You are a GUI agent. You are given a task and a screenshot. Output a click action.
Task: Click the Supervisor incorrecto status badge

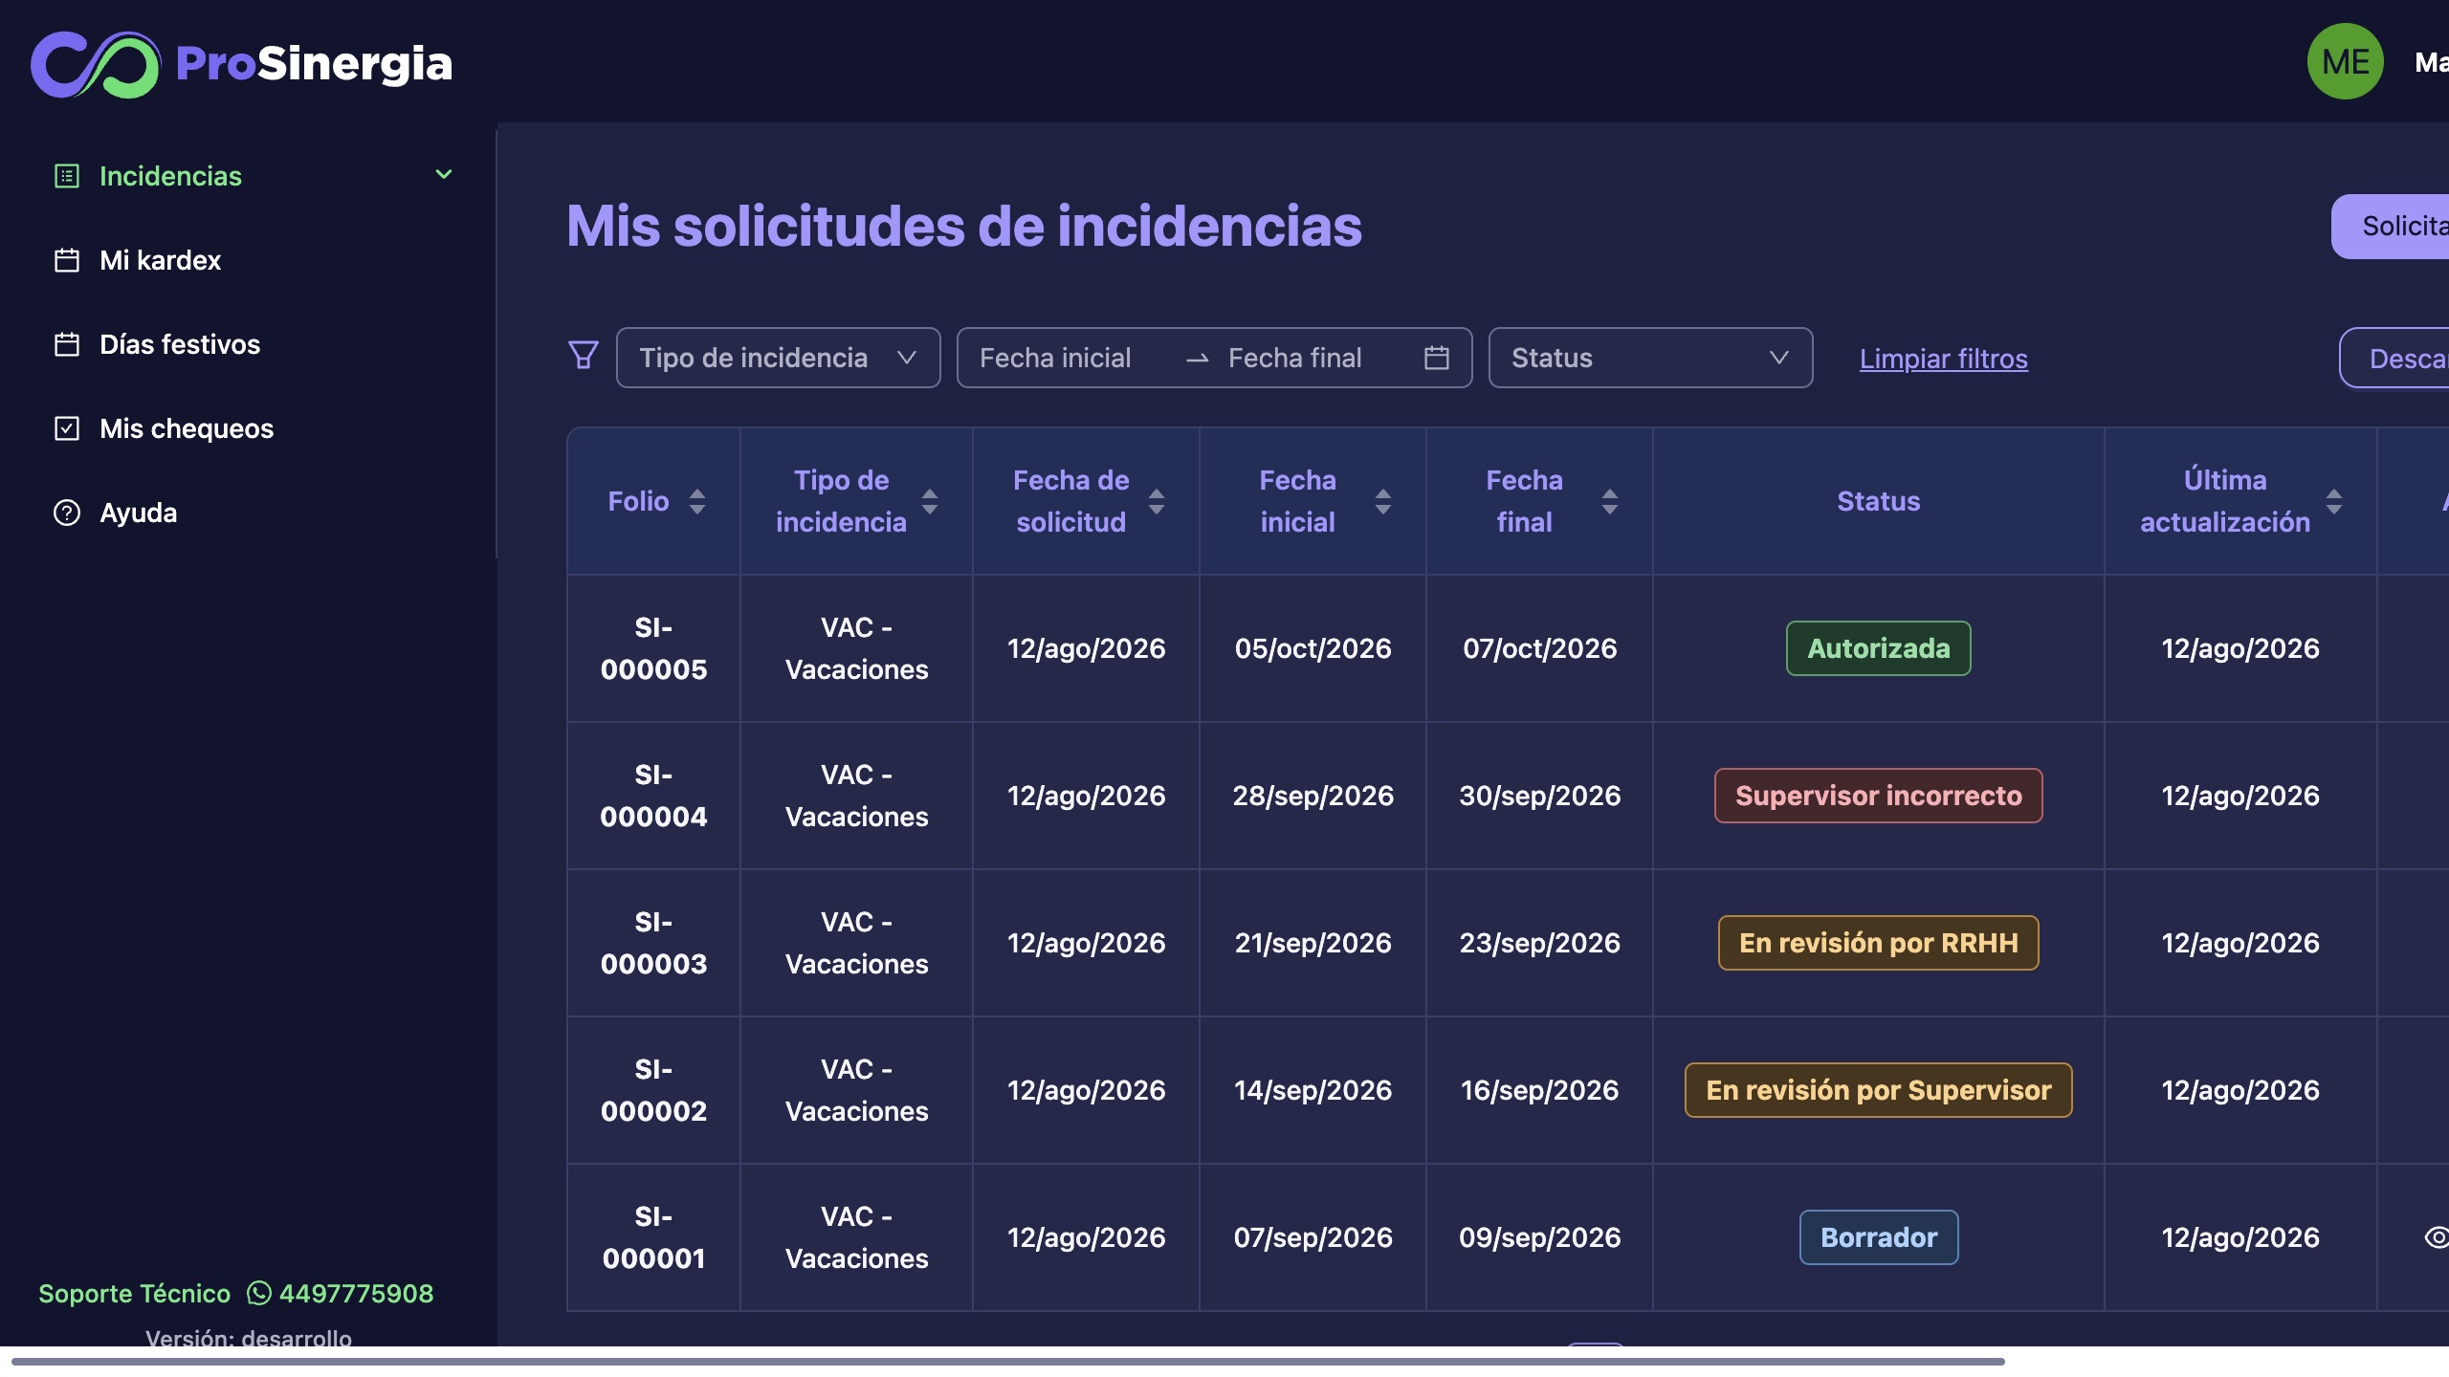[x=1879, y=796]
